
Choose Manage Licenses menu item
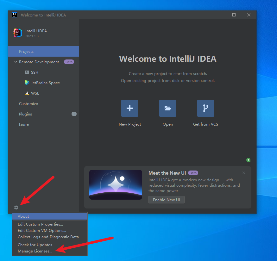click(x=50, y=251)
